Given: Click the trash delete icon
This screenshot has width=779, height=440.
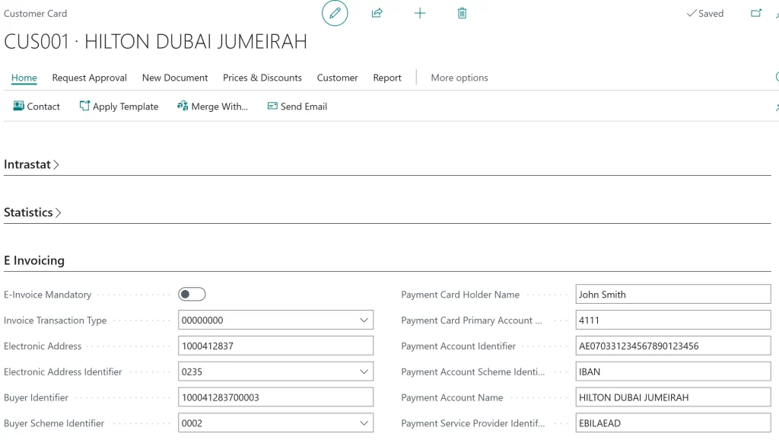Looking at the screenshot, I should (462, 14).
